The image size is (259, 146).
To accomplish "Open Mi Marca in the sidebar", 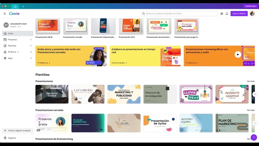I will pos(18,52).
